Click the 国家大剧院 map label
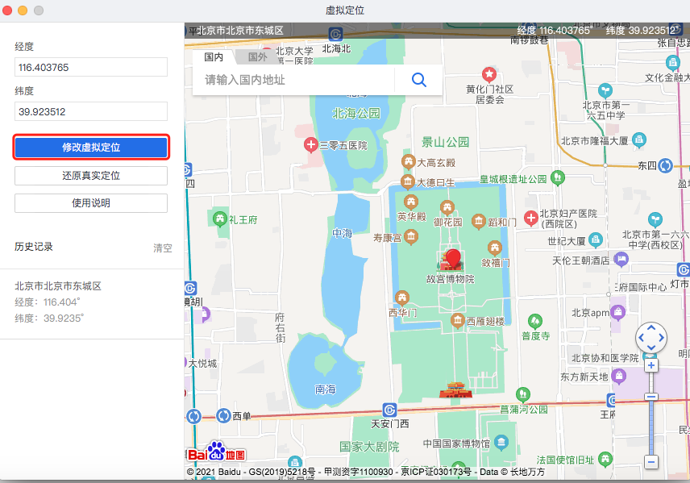 pos(369,447)
